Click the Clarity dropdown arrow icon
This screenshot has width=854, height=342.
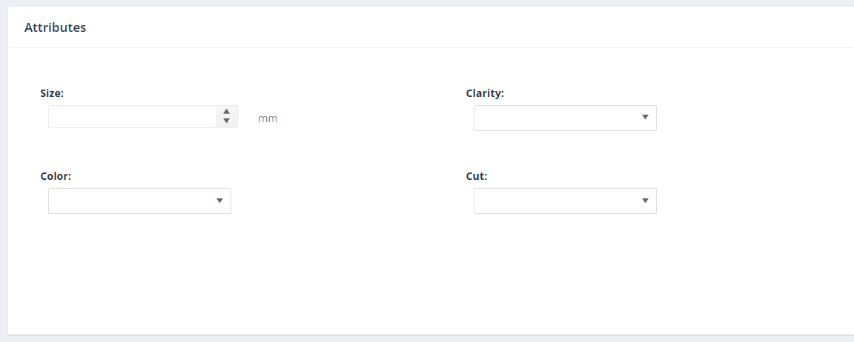tap(645, 117)
